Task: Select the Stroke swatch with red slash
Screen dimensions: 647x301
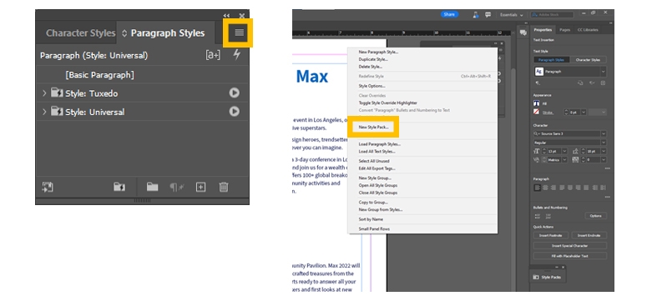Action: tap(537, 113)
